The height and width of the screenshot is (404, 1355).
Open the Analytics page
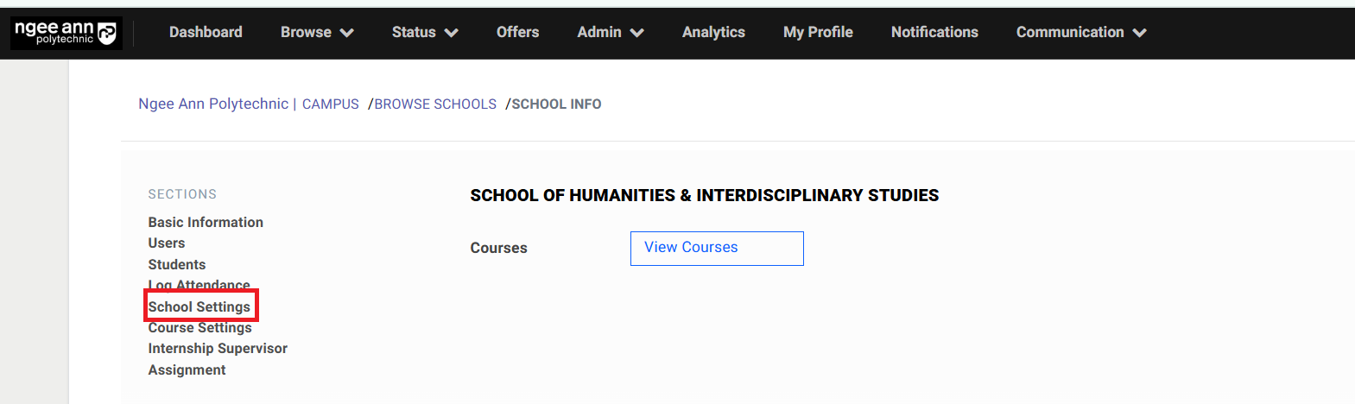(713, 32)
